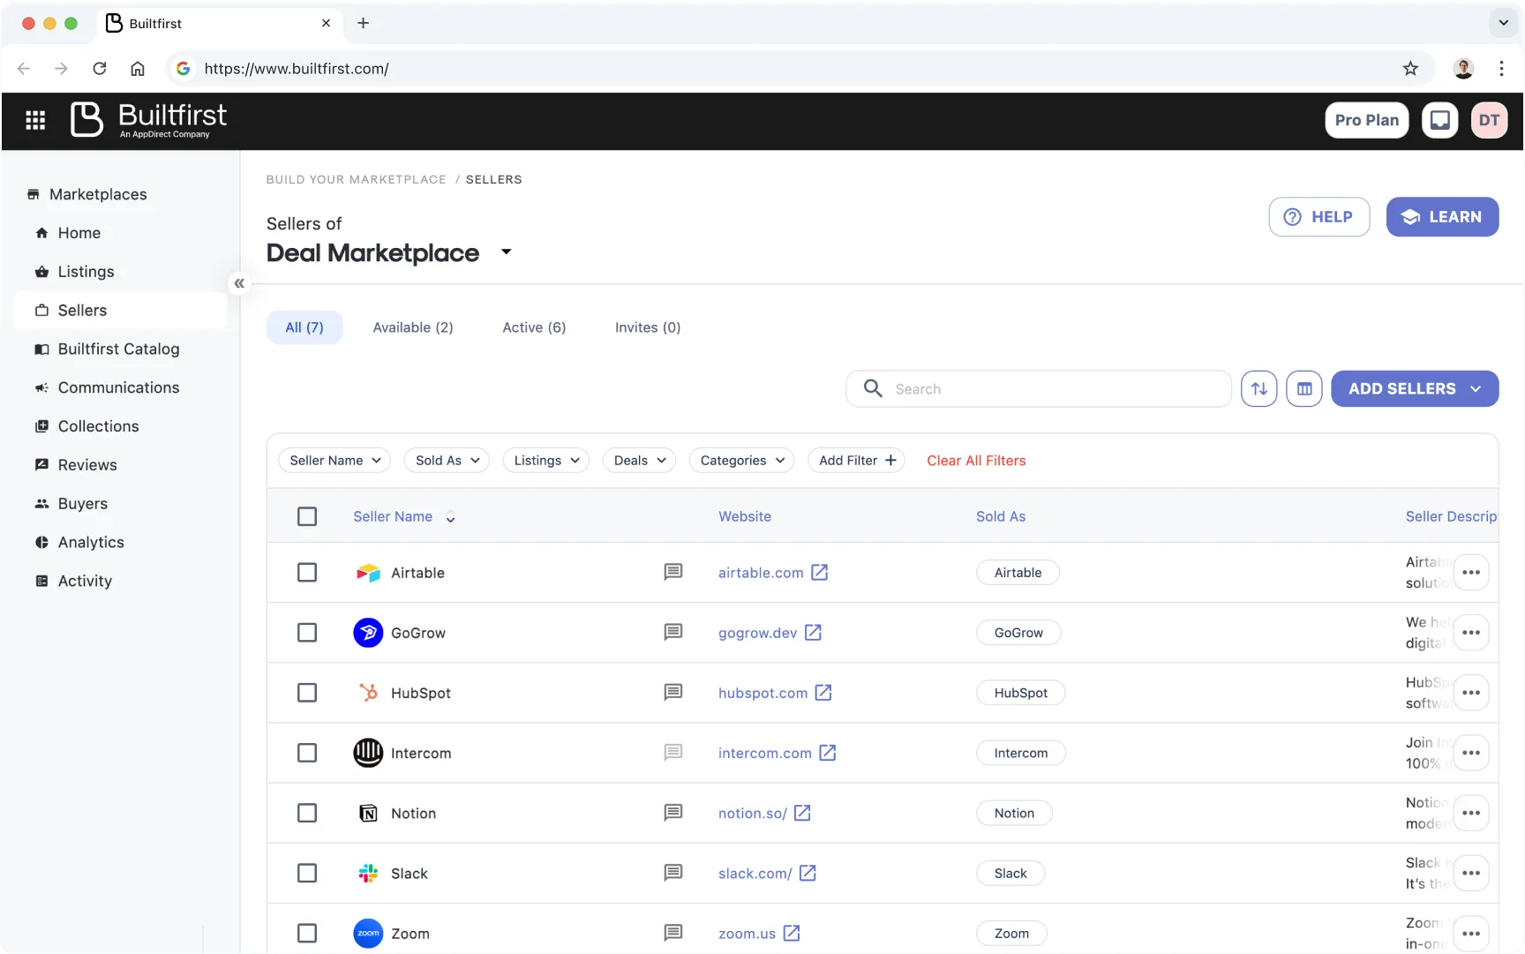
Task: Open the DT user avatar menu
Action: [x=1489, y=120]
